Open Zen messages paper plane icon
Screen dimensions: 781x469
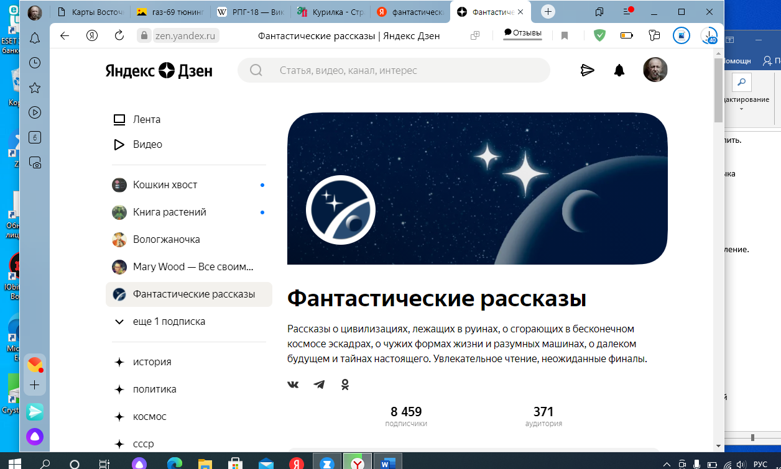click(x=588, y=70)
